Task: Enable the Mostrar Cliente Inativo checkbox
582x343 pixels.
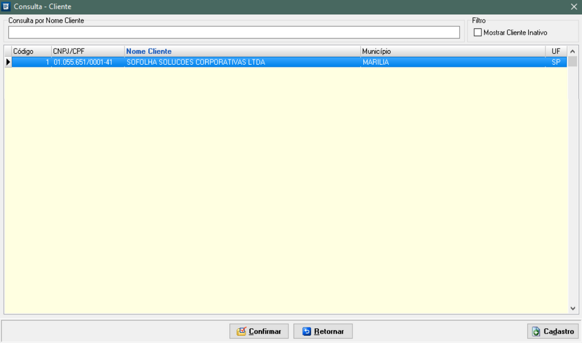Action: click(x=477, y=32)
